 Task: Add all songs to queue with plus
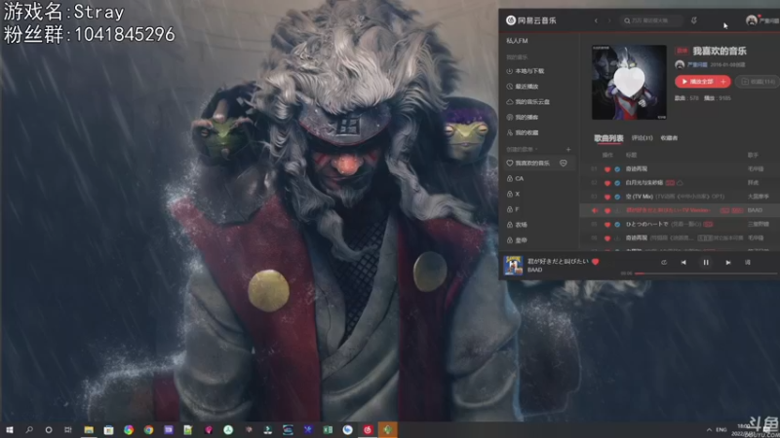click(723, 82)
